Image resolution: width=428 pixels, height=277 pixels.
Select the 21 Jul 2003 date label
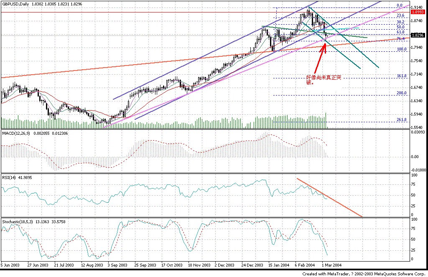click(64, 265)
